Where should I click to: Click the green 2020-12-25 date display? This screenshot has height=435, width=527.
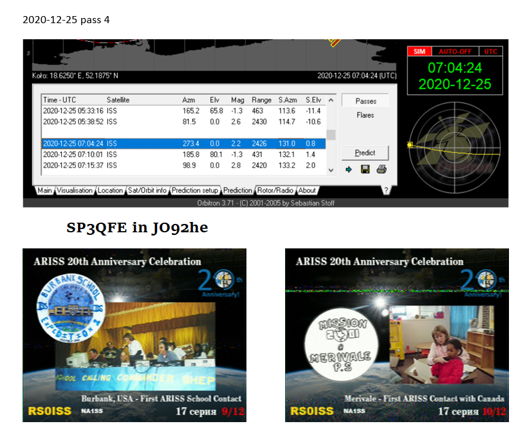[x=455, y=84]
